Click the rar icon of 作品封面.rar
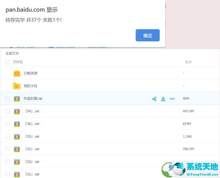Image resolution: width=220 pixels, height=178 pixels. 17,99
